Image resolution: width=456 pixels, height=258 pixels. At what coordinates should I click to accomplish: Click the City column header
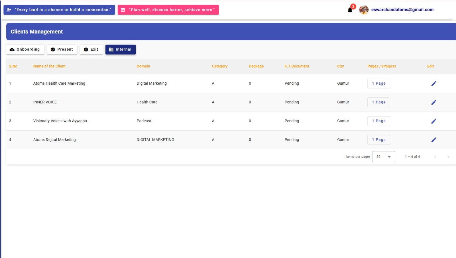[341, 66]
